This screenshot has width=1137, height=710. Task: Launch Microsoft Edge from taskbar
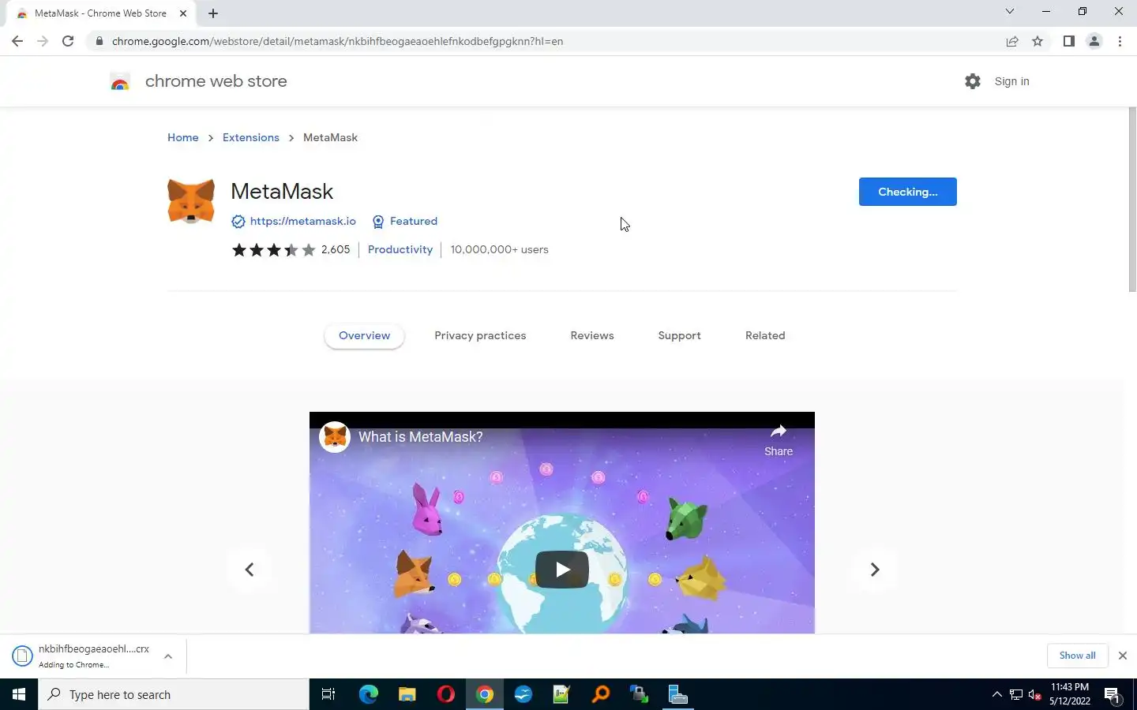[x=369, y=694]
